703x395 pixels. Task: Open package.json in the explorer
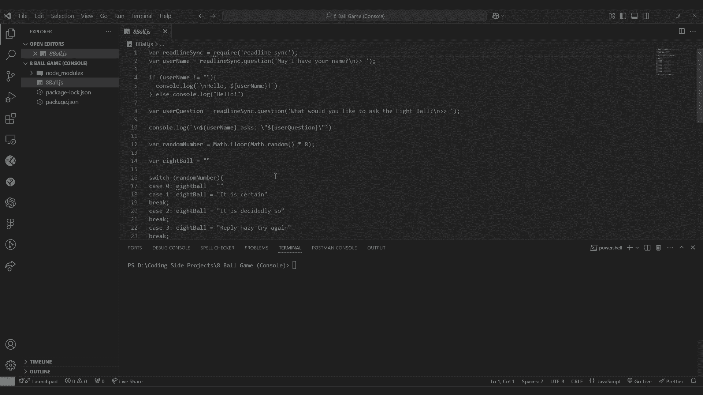point(62,102)
